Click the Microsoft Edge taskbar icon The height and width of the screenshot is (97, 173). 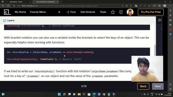coord(94,94)
